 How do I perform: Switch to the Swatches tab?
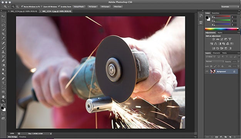tap(215, 13)
